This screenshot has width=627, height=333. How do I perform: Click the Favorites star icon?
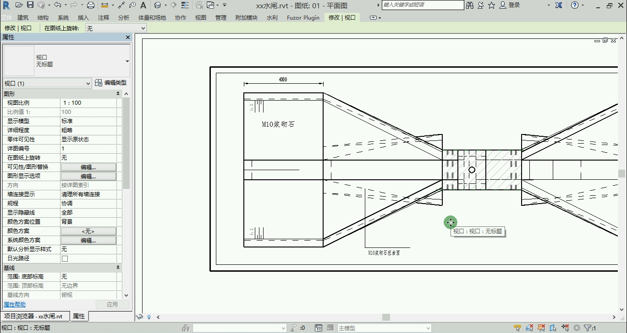[491, 5]
